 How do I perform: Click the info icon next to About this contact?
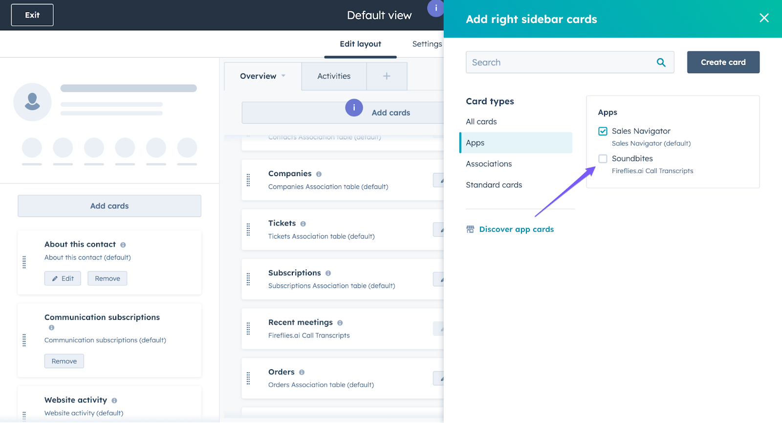click(123, 245)
